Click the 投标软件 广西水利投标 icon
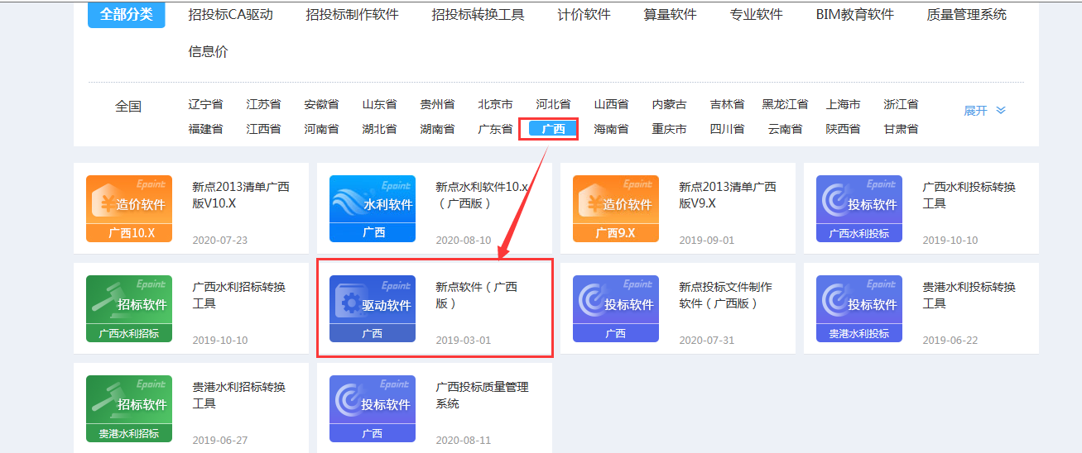This screenshot has width=1082, height=453. (x=859, y=208)
